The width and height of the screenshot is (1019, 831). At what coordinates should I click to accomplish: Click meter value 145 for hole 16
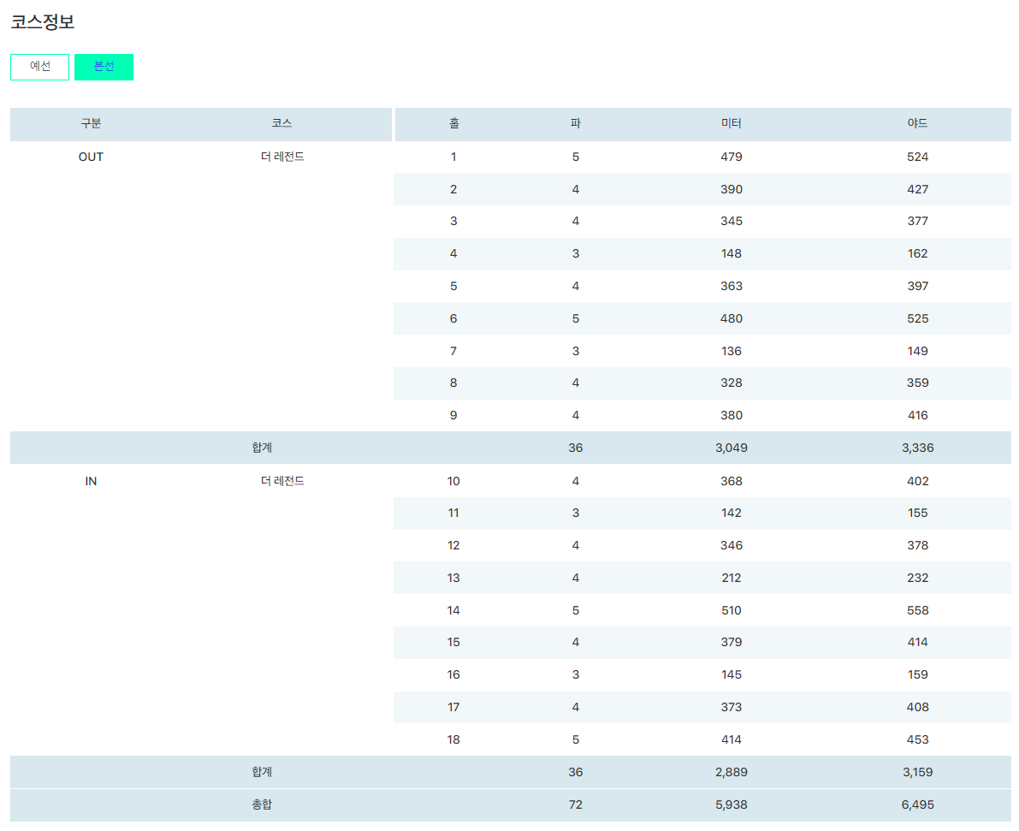pyautogui.click(x=732, y=675)
